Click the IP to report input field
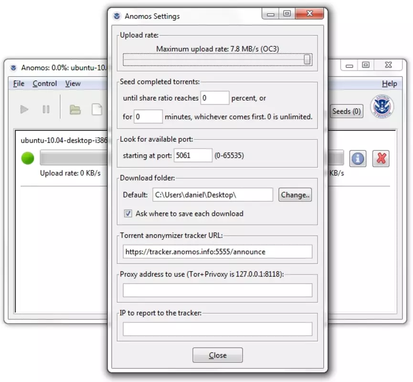Screen dimensions: 413x382 [218, 329]
